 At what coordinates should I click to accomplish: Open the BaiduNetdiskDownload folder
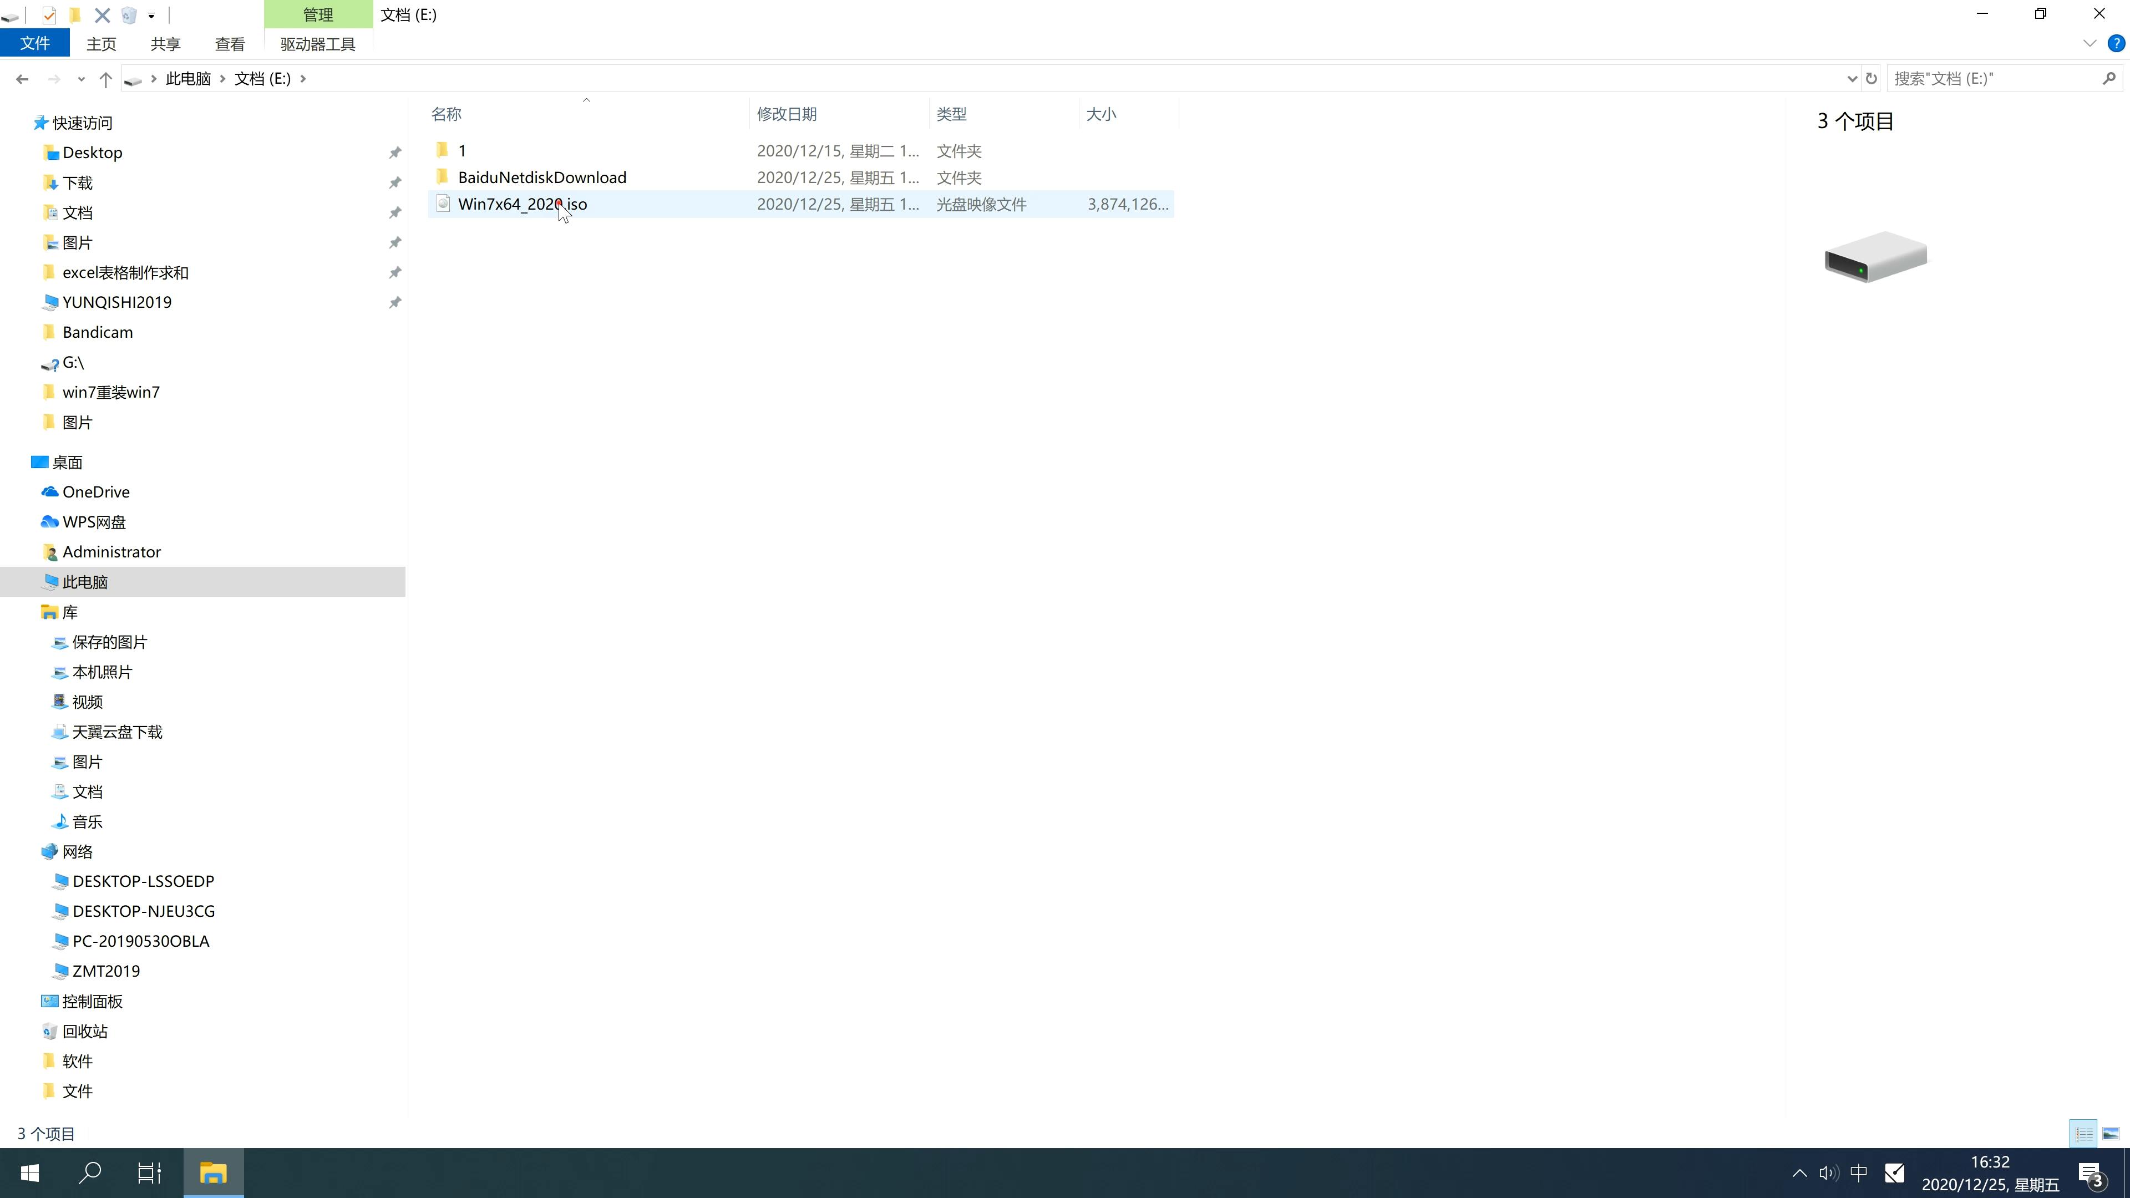click(x=541, y=177)
